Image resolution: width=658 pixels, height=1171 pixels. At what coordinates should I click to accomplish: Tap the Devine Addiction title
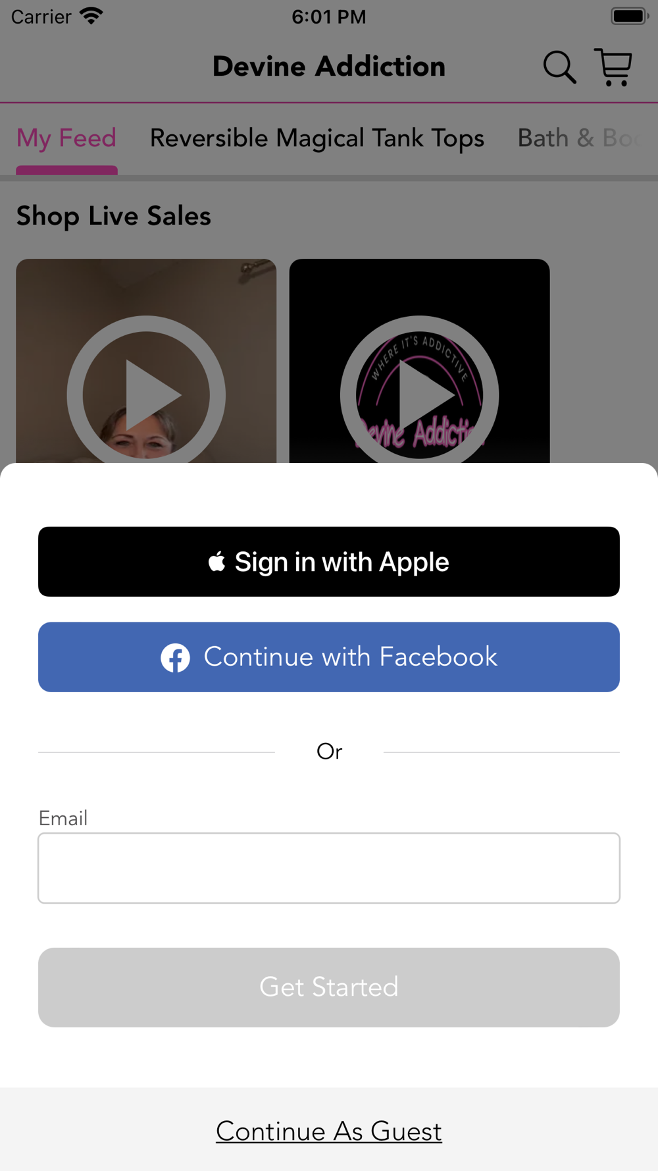pos(329,67)
